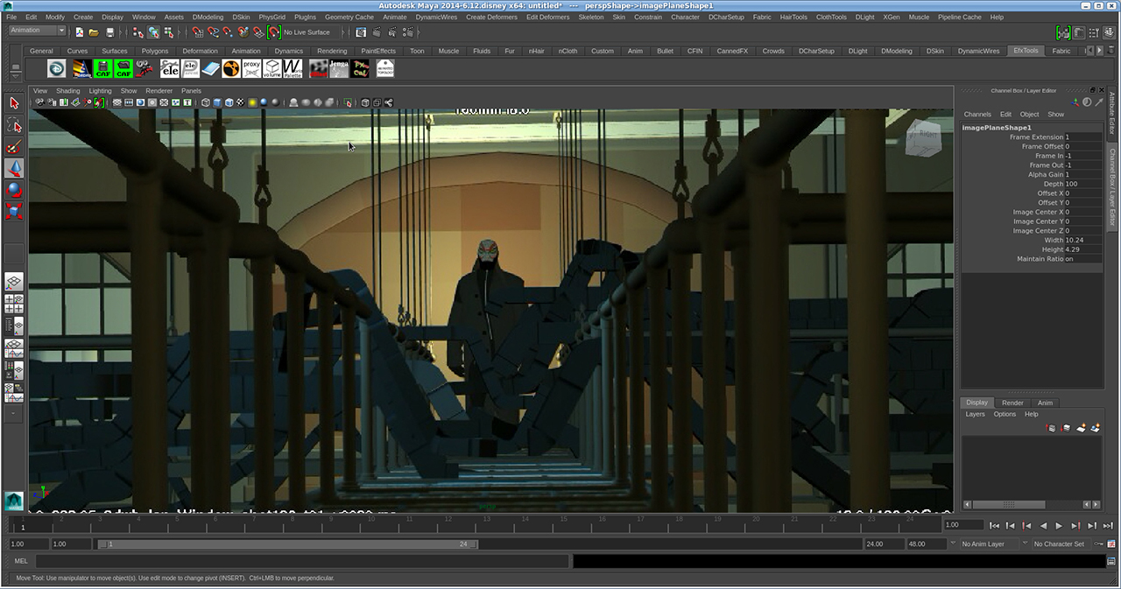Open viewport Shading menu

(67, 91)
